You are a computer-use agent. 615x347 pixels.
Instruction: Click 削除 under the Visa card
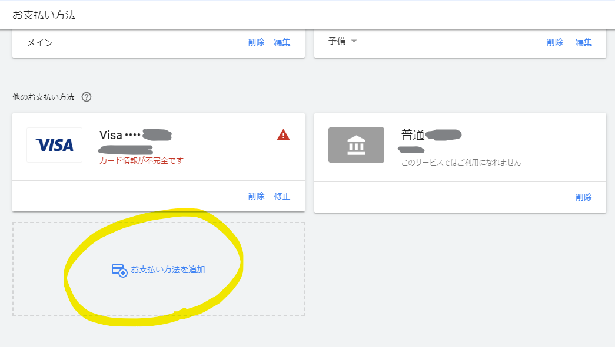click(257, 196)
